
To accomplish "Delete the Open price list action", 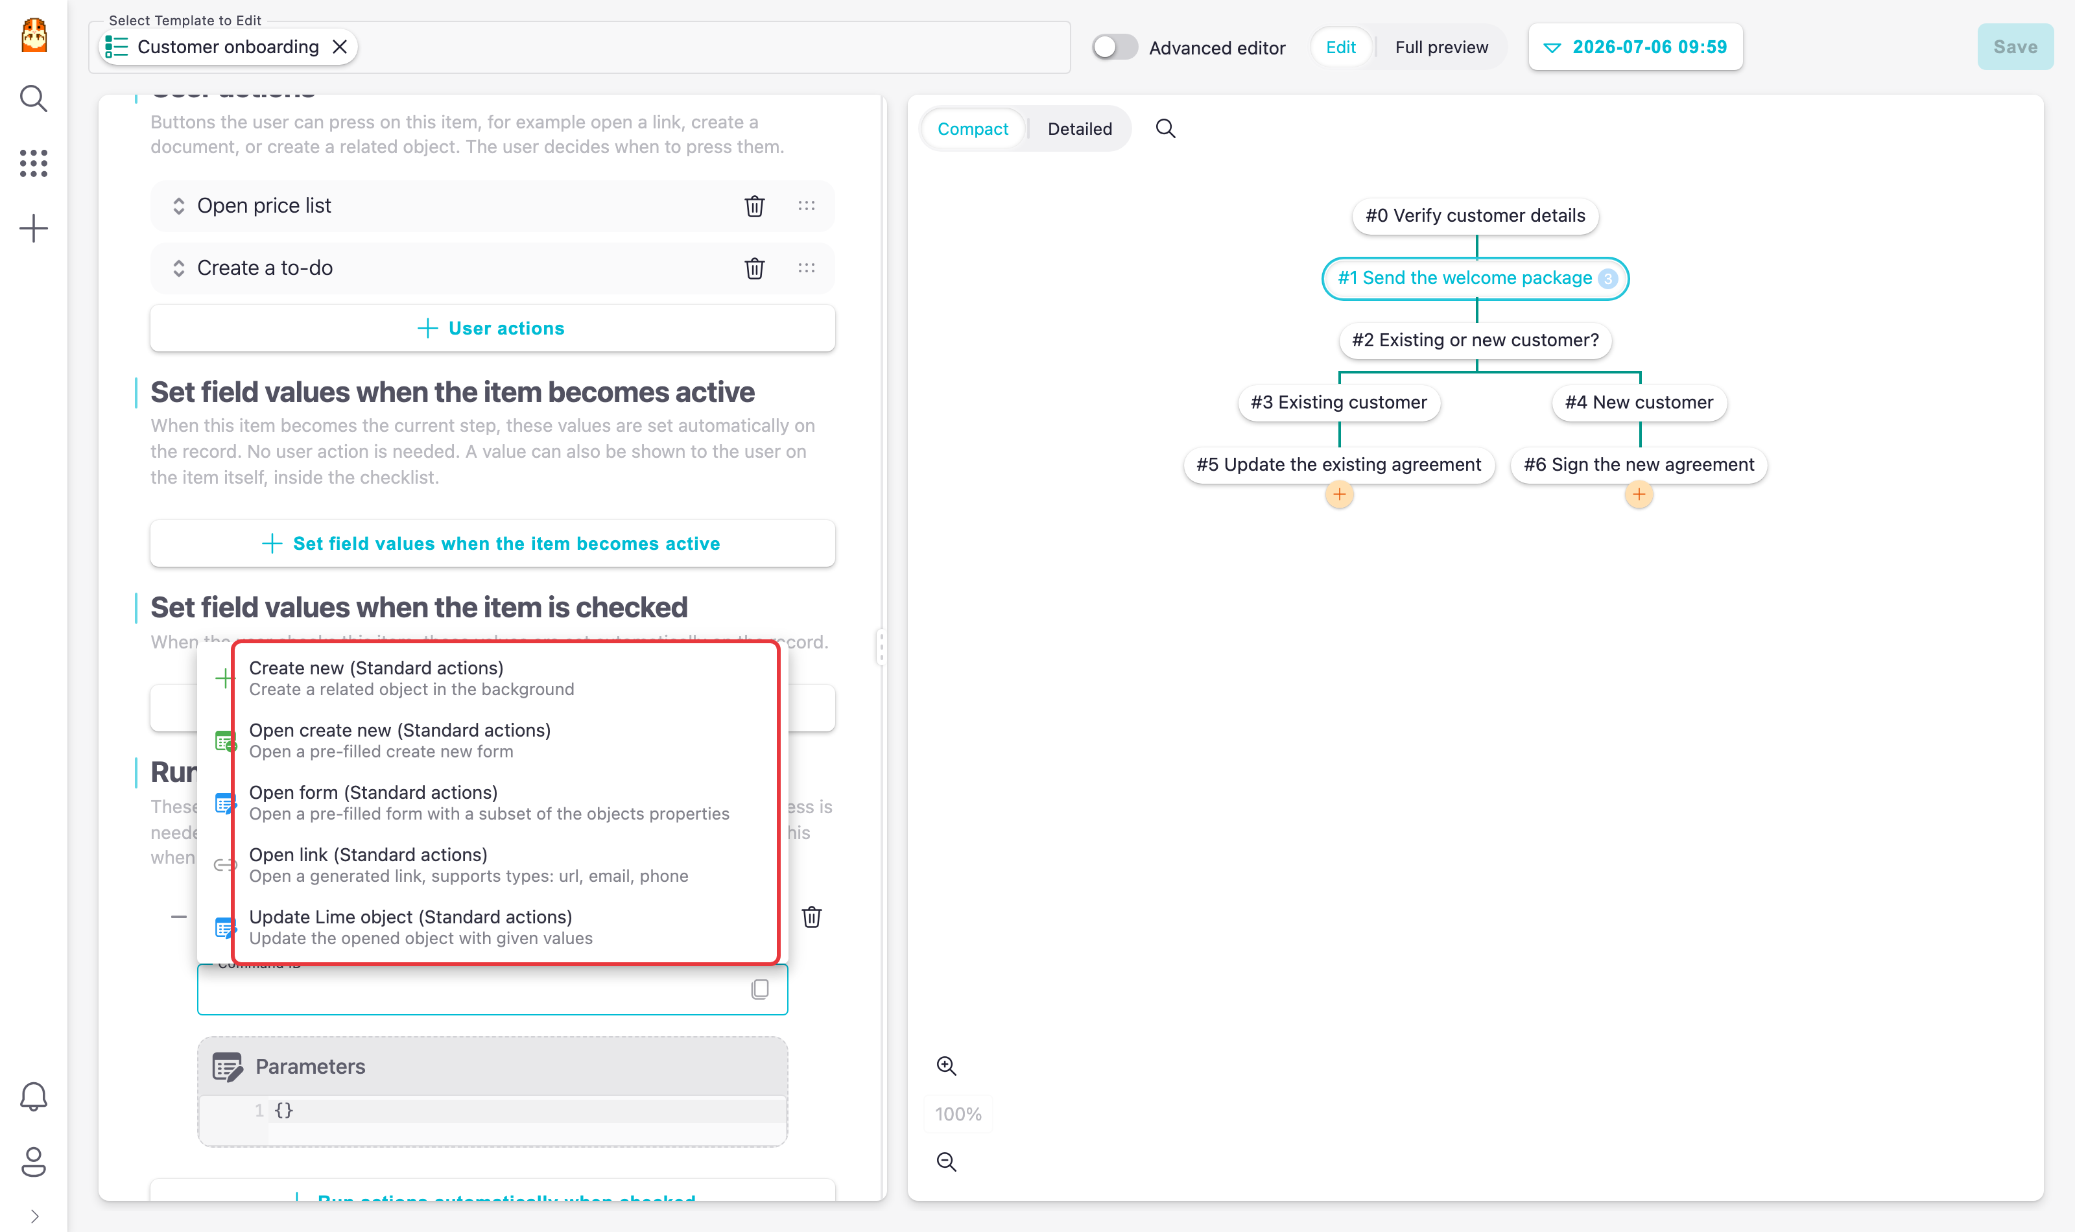I will [x=753, y=206].
